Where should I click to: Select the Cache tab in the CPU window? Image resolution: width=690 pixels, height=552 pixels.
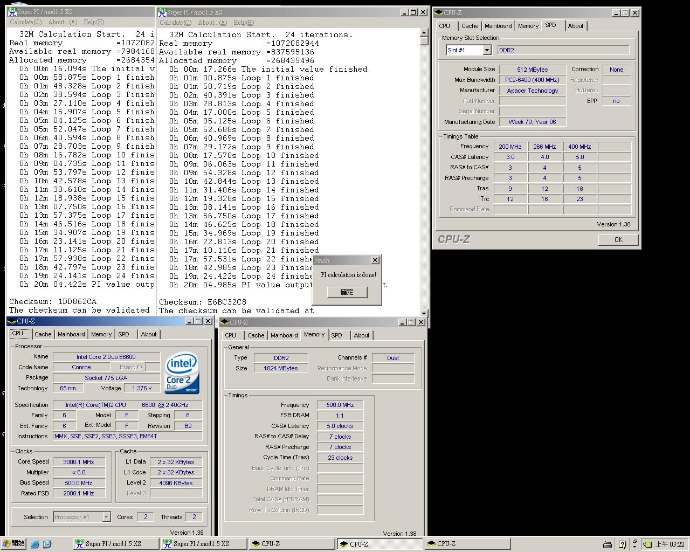43,334
